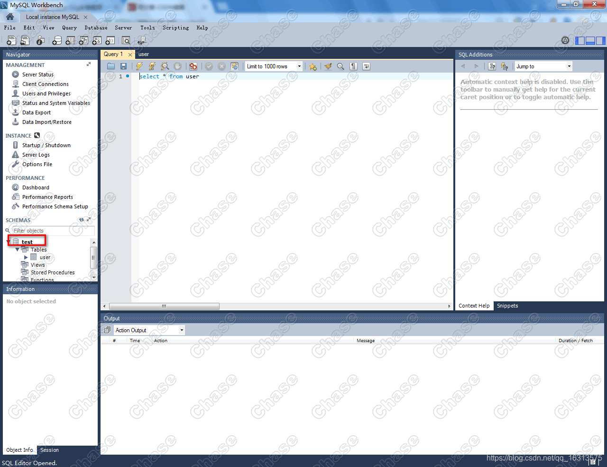Open the Scripting menu
The height and width of the screenshot is (467, 607).
point(175,28)
